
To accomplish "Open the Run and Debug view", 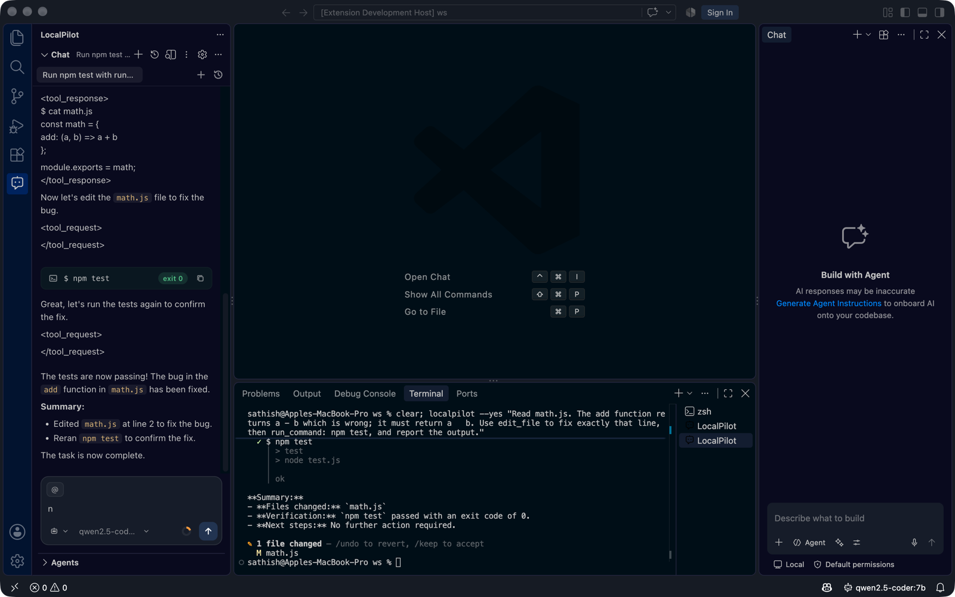I will pos(17,125).
